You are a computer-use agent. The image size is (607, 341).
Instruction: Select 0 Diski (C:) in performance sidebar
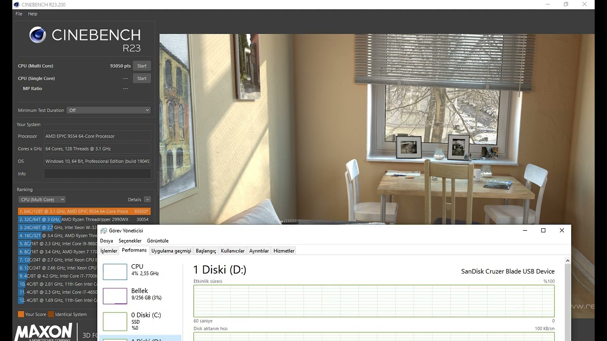140,321
